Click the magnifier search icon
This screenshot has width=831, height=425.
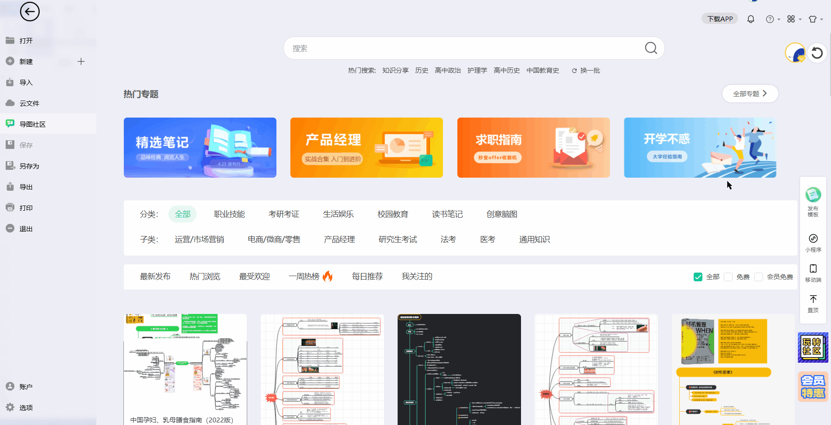[651, 48]
